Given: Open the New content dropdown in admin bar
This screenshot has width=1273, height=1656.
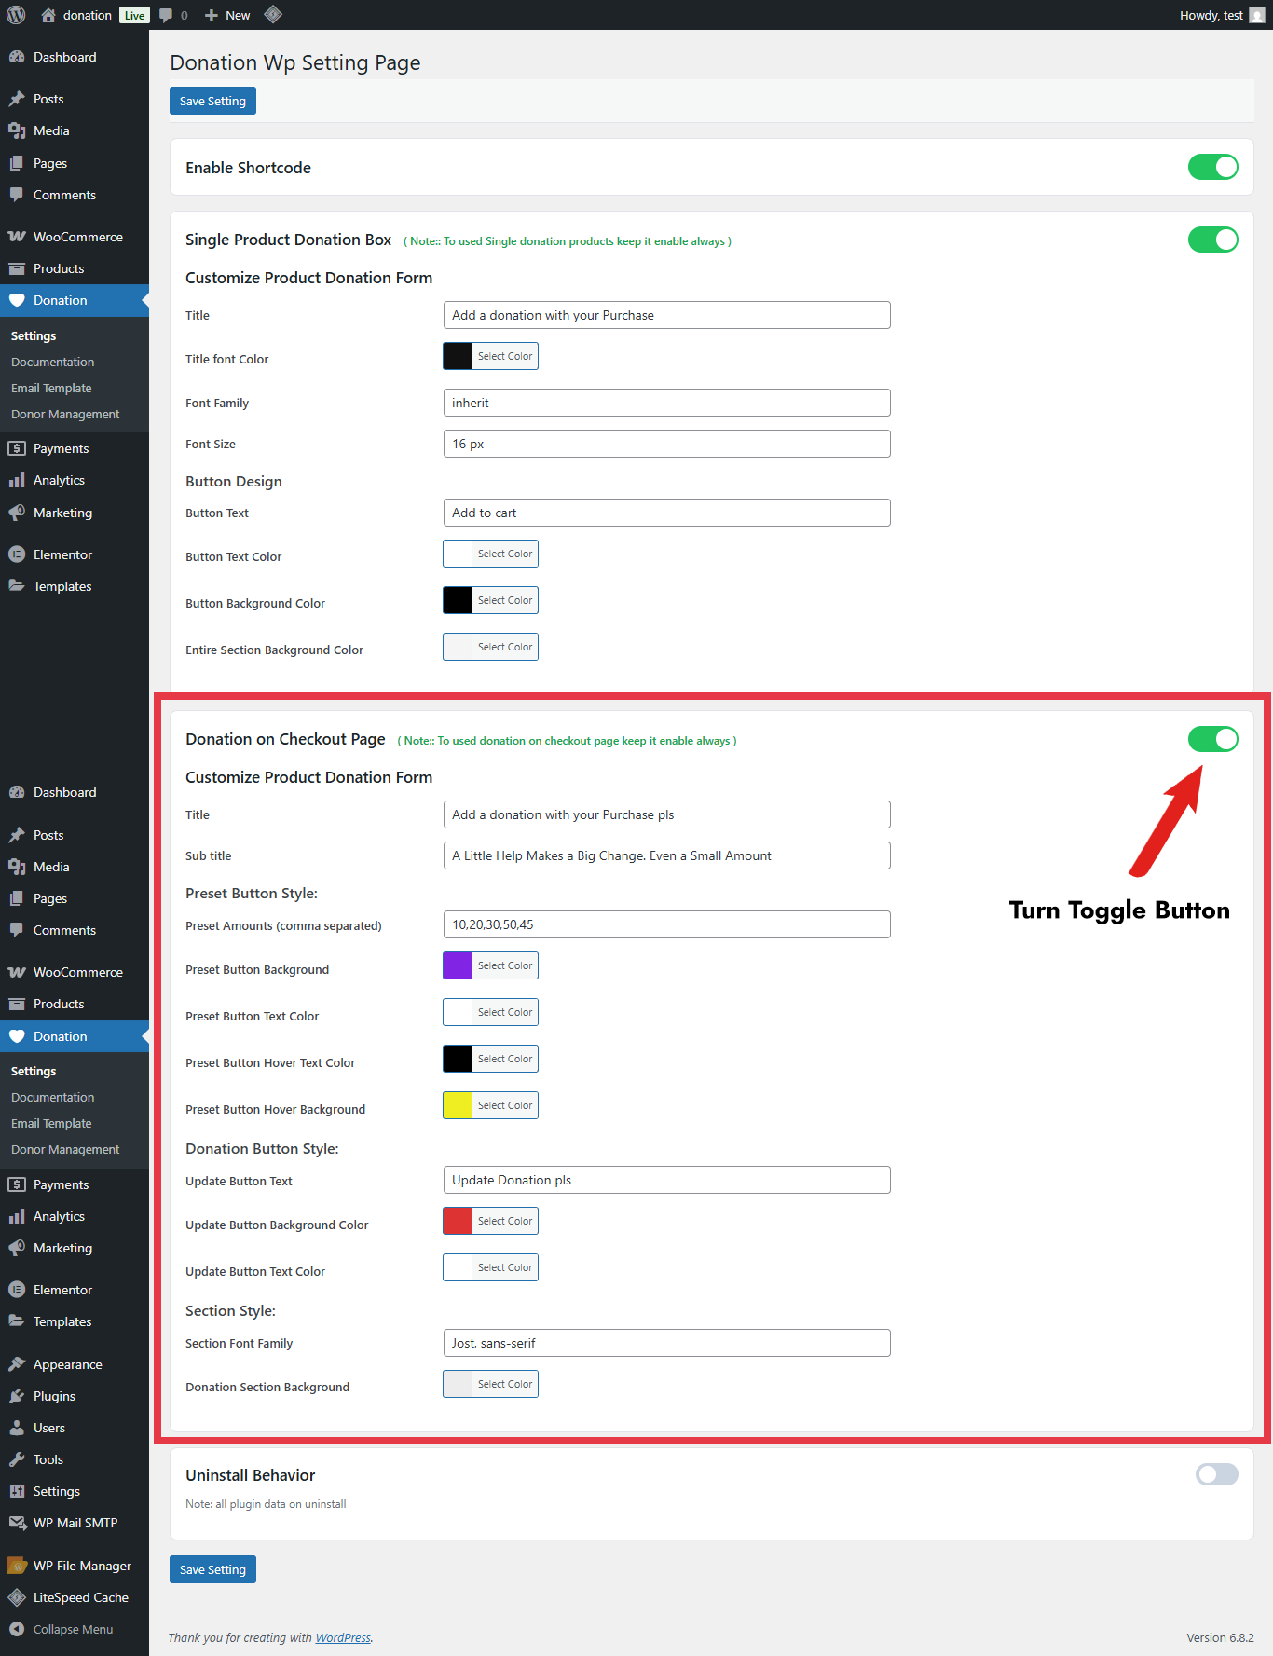Looking at the screenshot, I should (x=227, y=15).
